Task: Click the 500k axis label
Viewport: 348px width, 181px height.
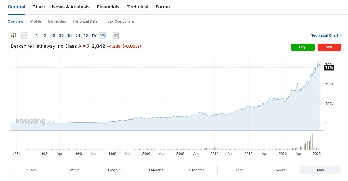Action: tap(329, 84)
